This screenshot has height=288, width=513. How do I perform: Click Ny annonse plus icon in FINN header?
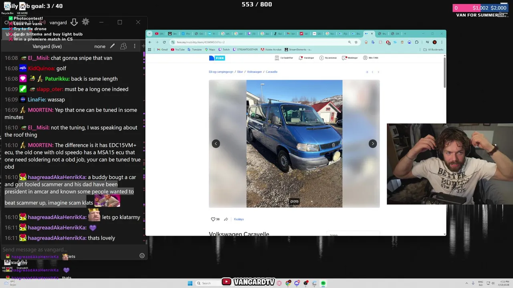[x=321, y=58]
